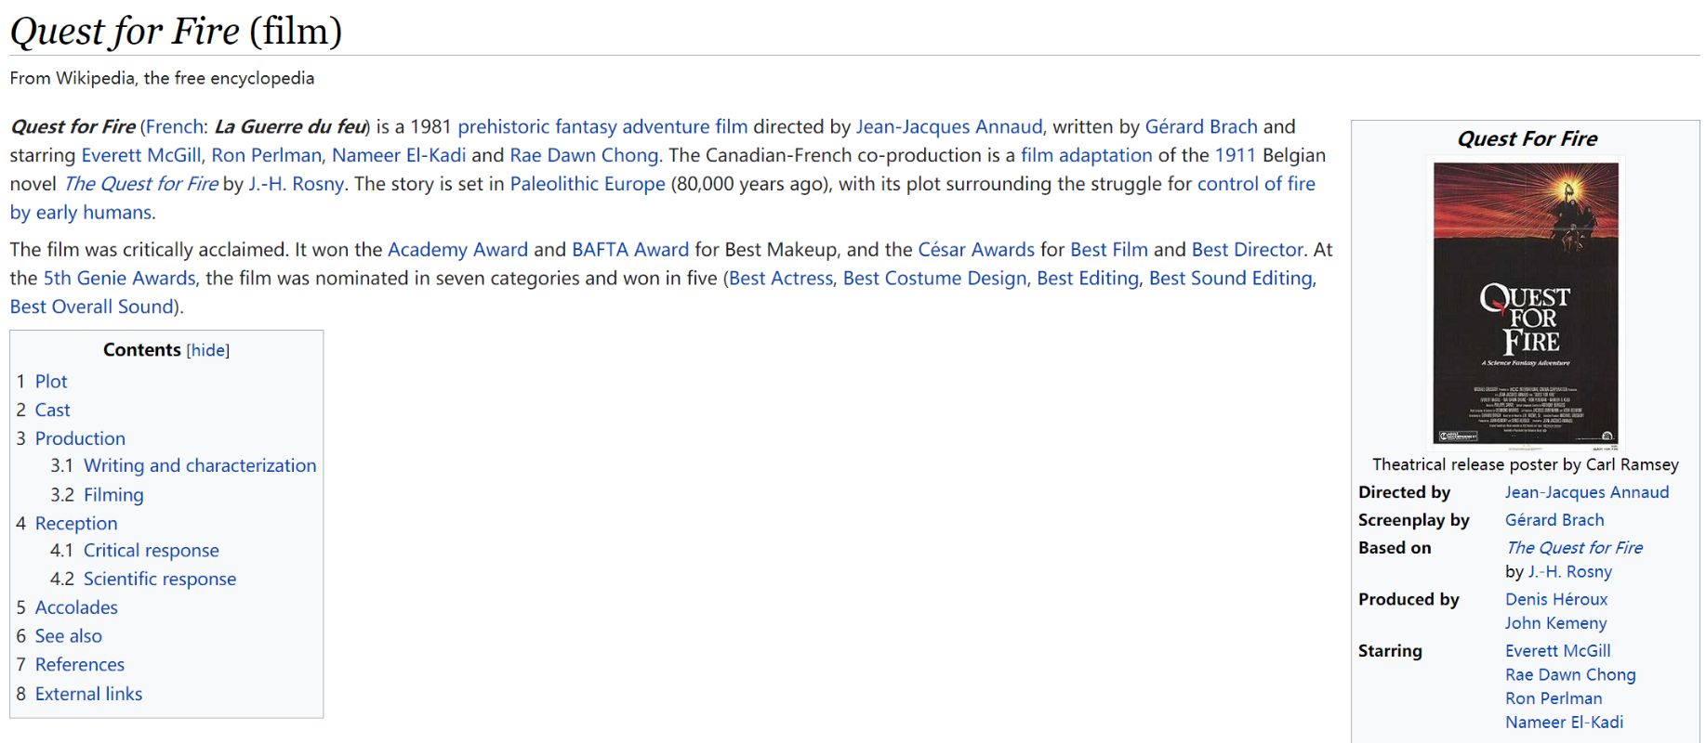Open Nameer El-Kadi link in the intro paragraph

point(399,155)
